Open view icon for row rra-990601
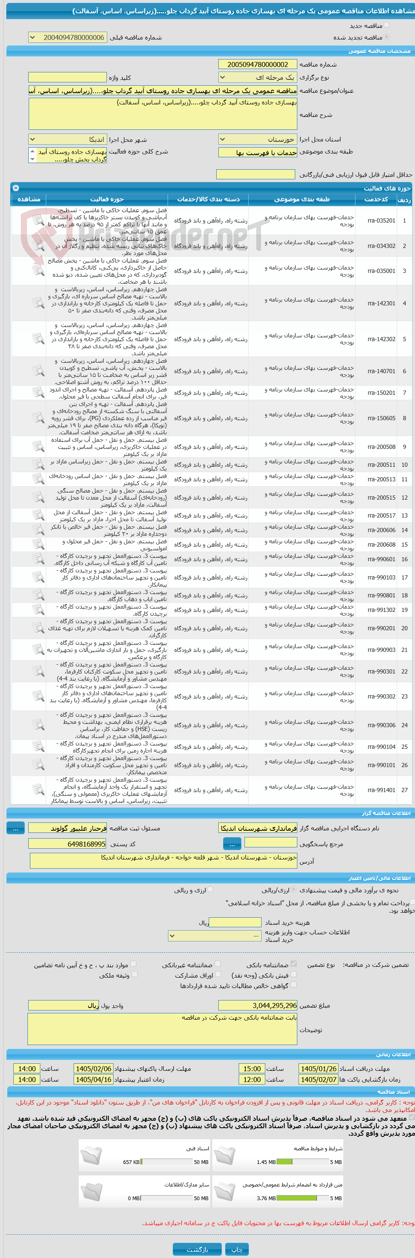Screen dimensions: 415x1258 (38, 559)
